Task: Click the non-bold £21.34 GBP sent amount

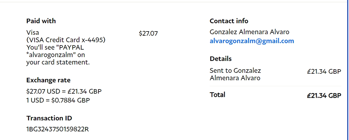Action: tap(324, 71)
